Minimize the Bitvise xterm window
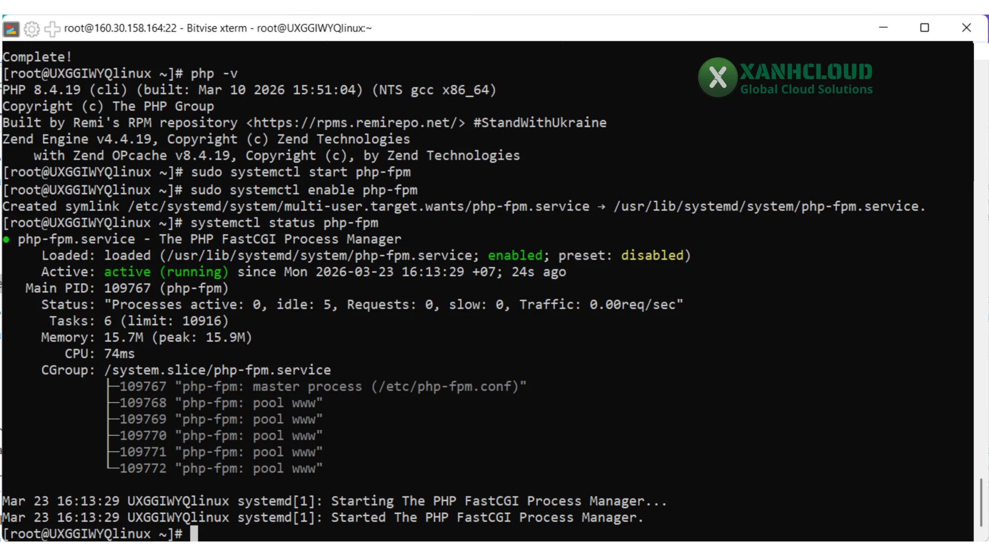Viewport: 989px width, 556px height. [x=883, y=28]
